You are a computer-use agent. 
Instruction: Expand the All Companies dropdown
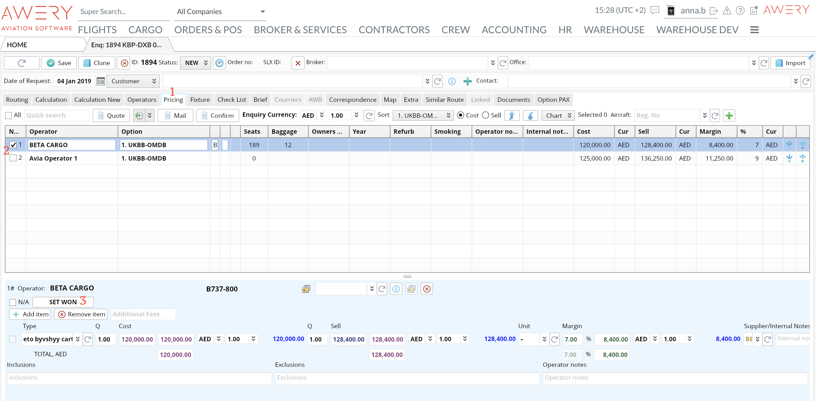point(262,12)
